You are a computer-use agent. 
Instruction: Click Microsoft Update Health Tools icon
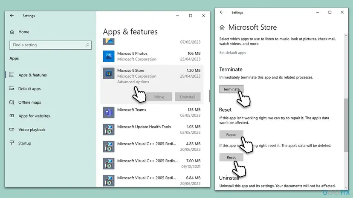click(109, 130)
